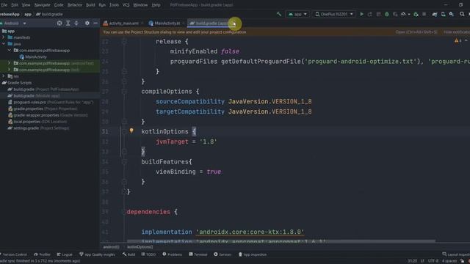
Task: Open build.gradle (Project: PdfFirebaseApp)
Action: pos(43,89)
